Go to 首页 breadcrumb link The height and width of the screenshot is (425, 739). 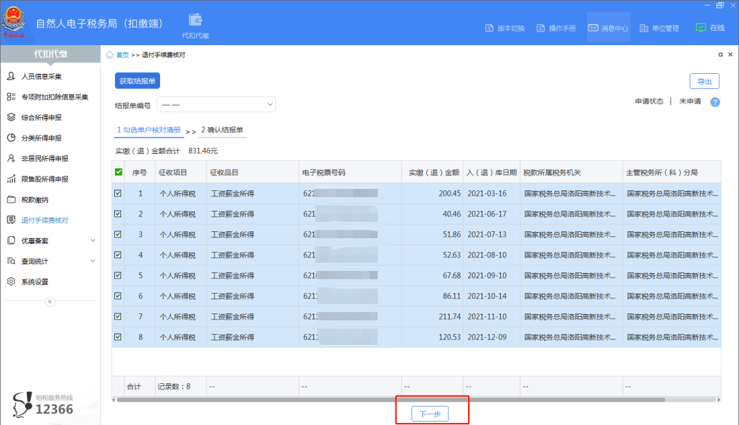click(122, 55)
